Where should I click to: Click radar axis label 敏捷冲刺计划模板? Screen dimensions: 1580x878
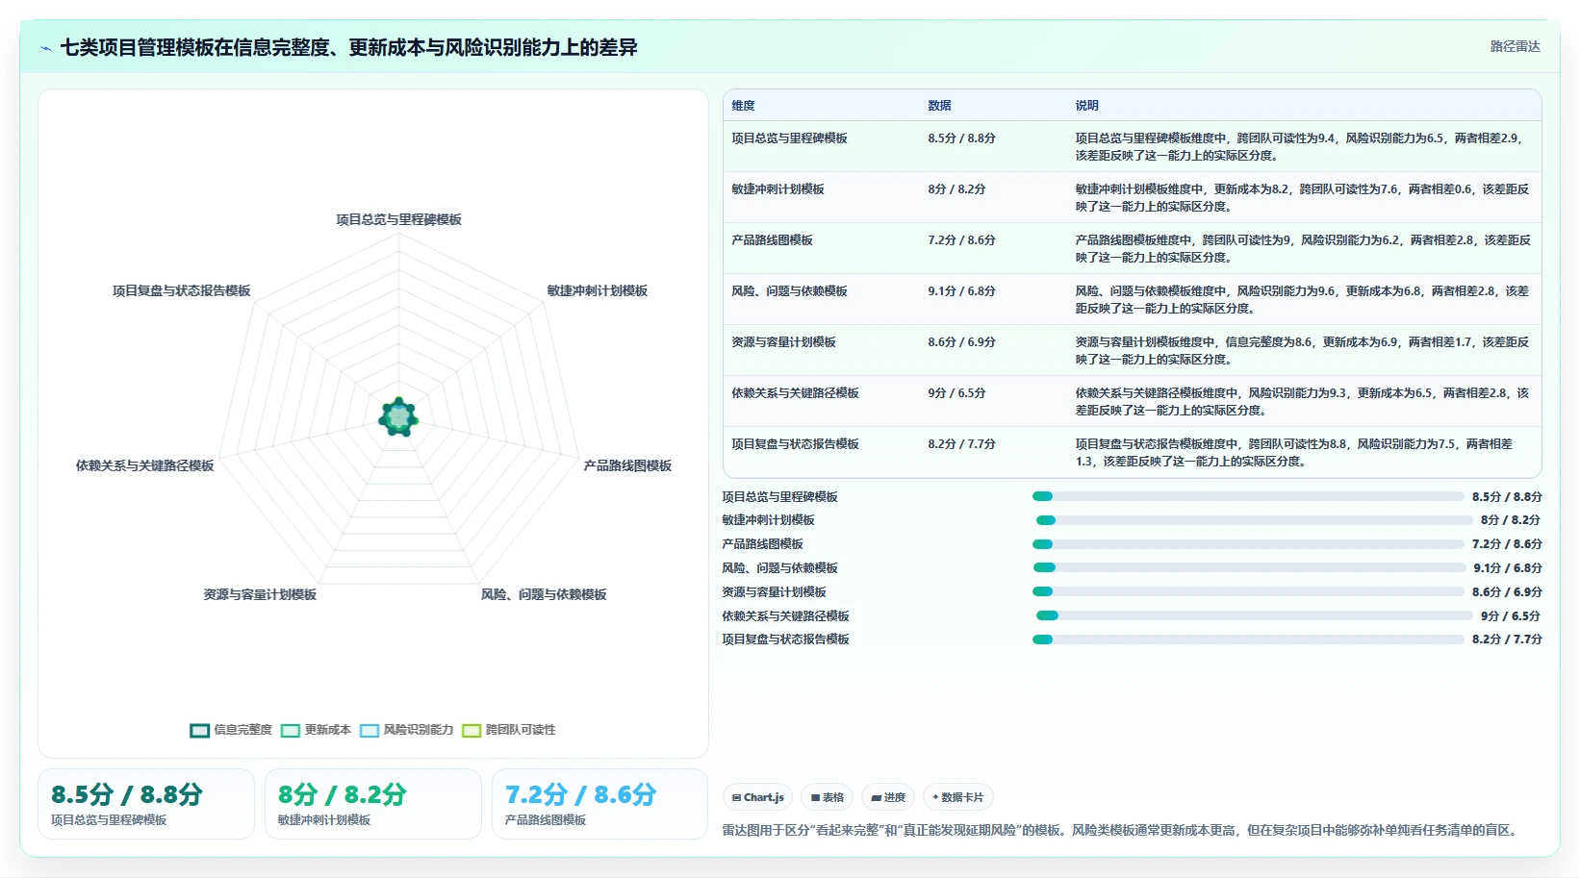[598, 290]
